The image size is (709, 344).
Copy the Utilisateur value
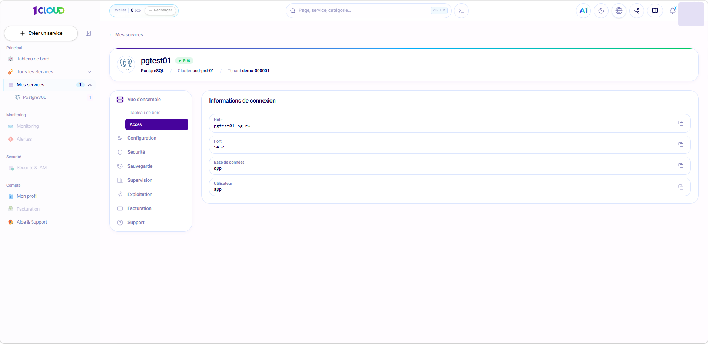(x=681, y=187)
